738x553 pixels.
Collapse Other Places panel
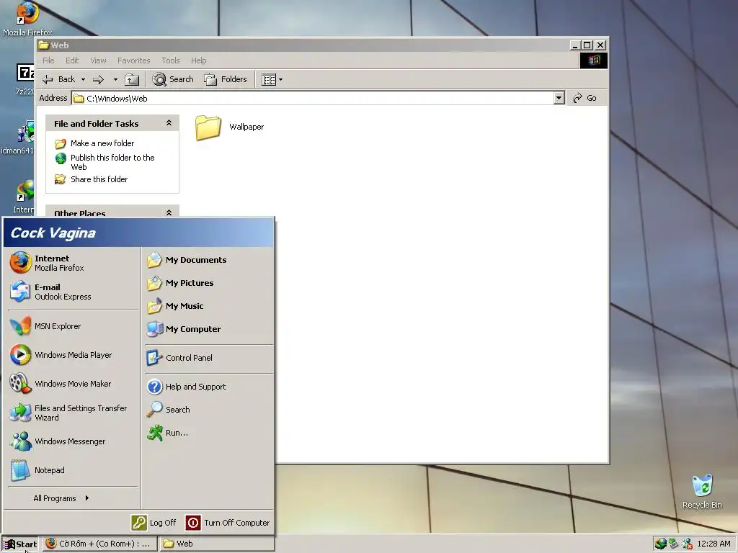169,213
